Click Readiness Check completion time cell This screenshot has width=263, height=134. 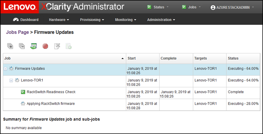click(176, 93)
